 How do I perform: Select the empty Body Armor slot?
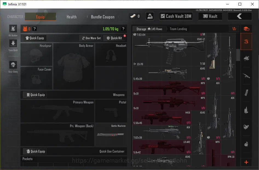pos(74,66)
